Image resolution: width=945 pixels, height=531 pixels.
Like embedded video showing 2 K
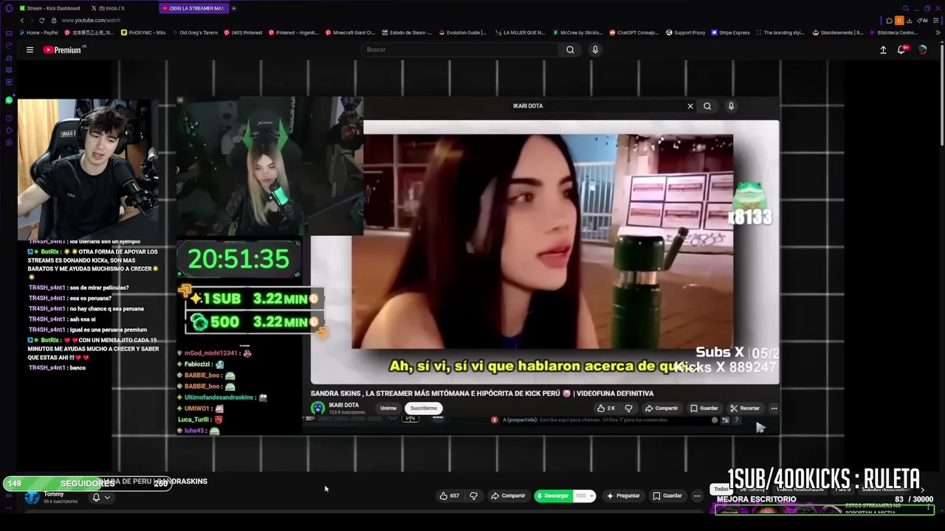606,408
